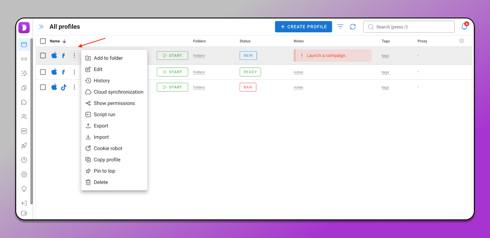490x238 pixels.
Task: Open the API section in sidebar
Action: [x=24, y=131]
